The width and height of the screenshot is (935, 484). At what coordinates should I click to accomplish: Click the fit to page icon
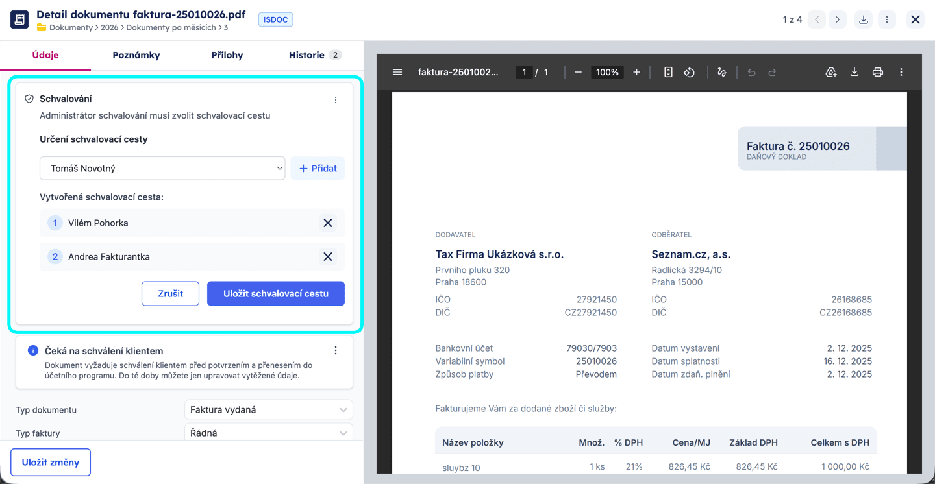[668, 72]
